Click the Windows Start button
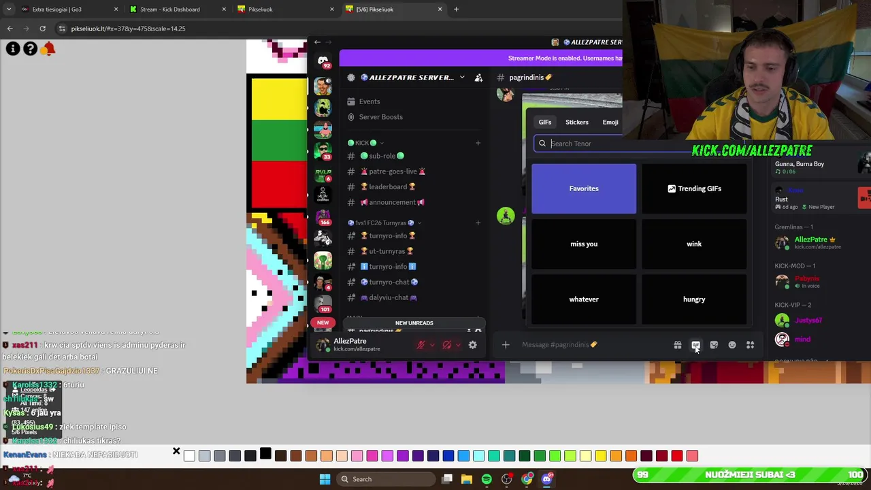 (x=325, y=479)
